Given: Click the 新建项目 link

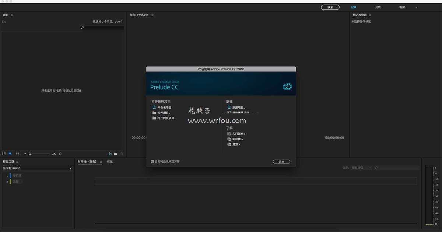Looking at the screenshot, I should (238, 108).
